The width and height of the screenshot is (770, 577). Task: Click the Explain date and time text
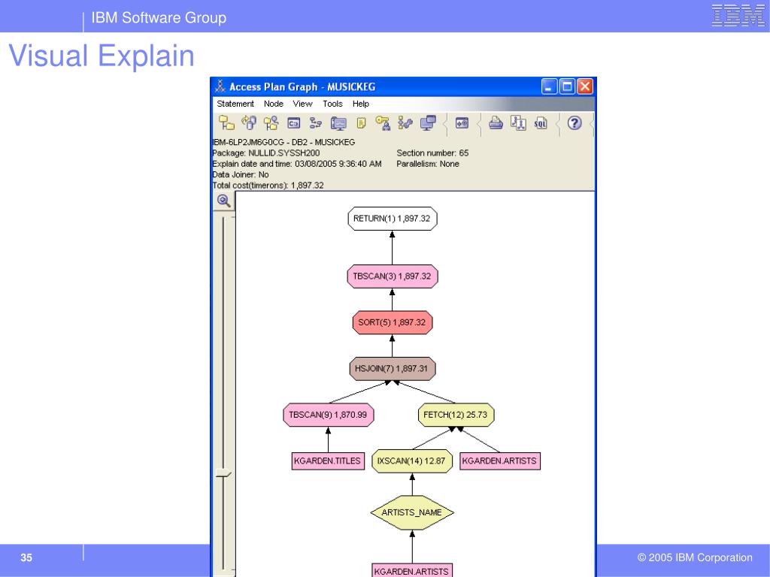coord(296,164)
